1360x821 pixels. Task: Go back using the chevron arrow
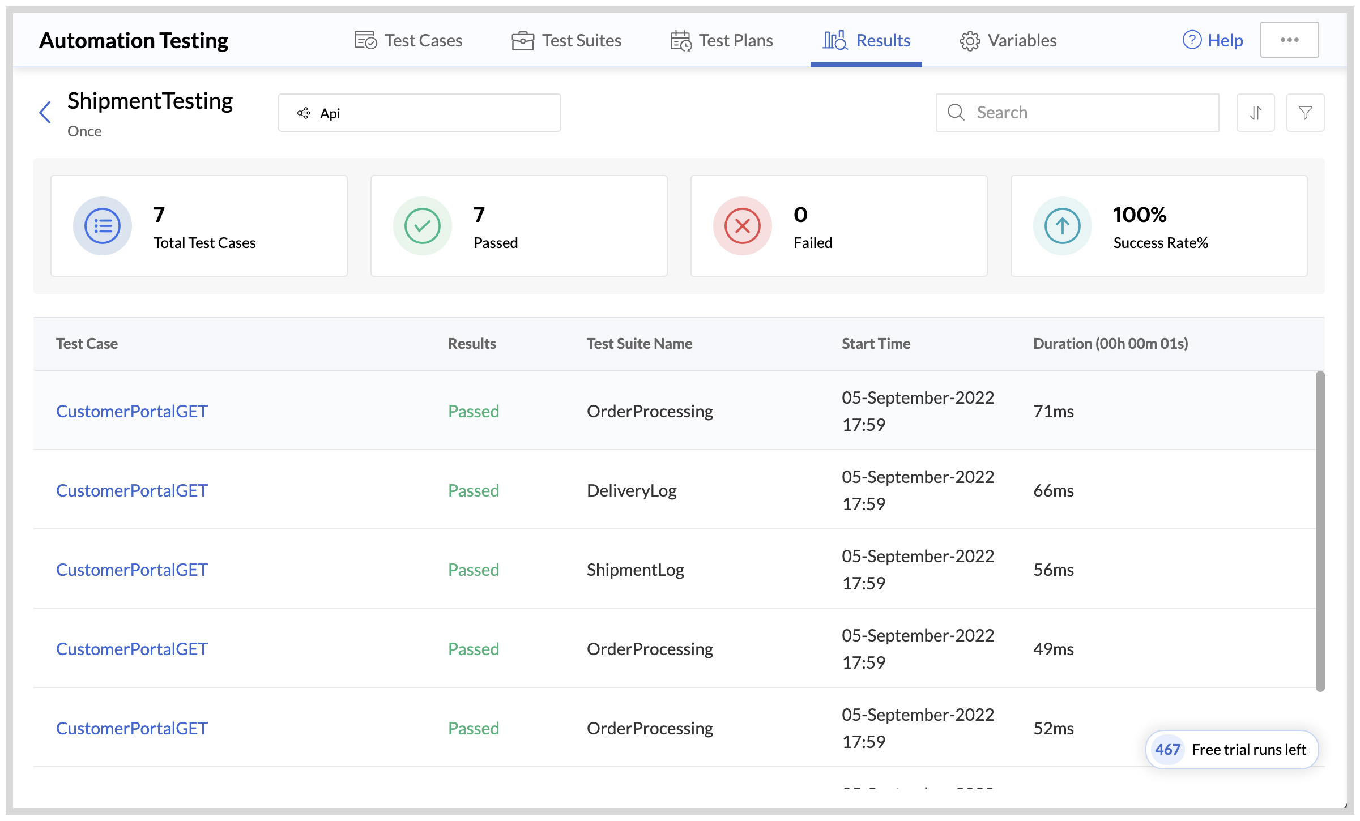point(45,112)
